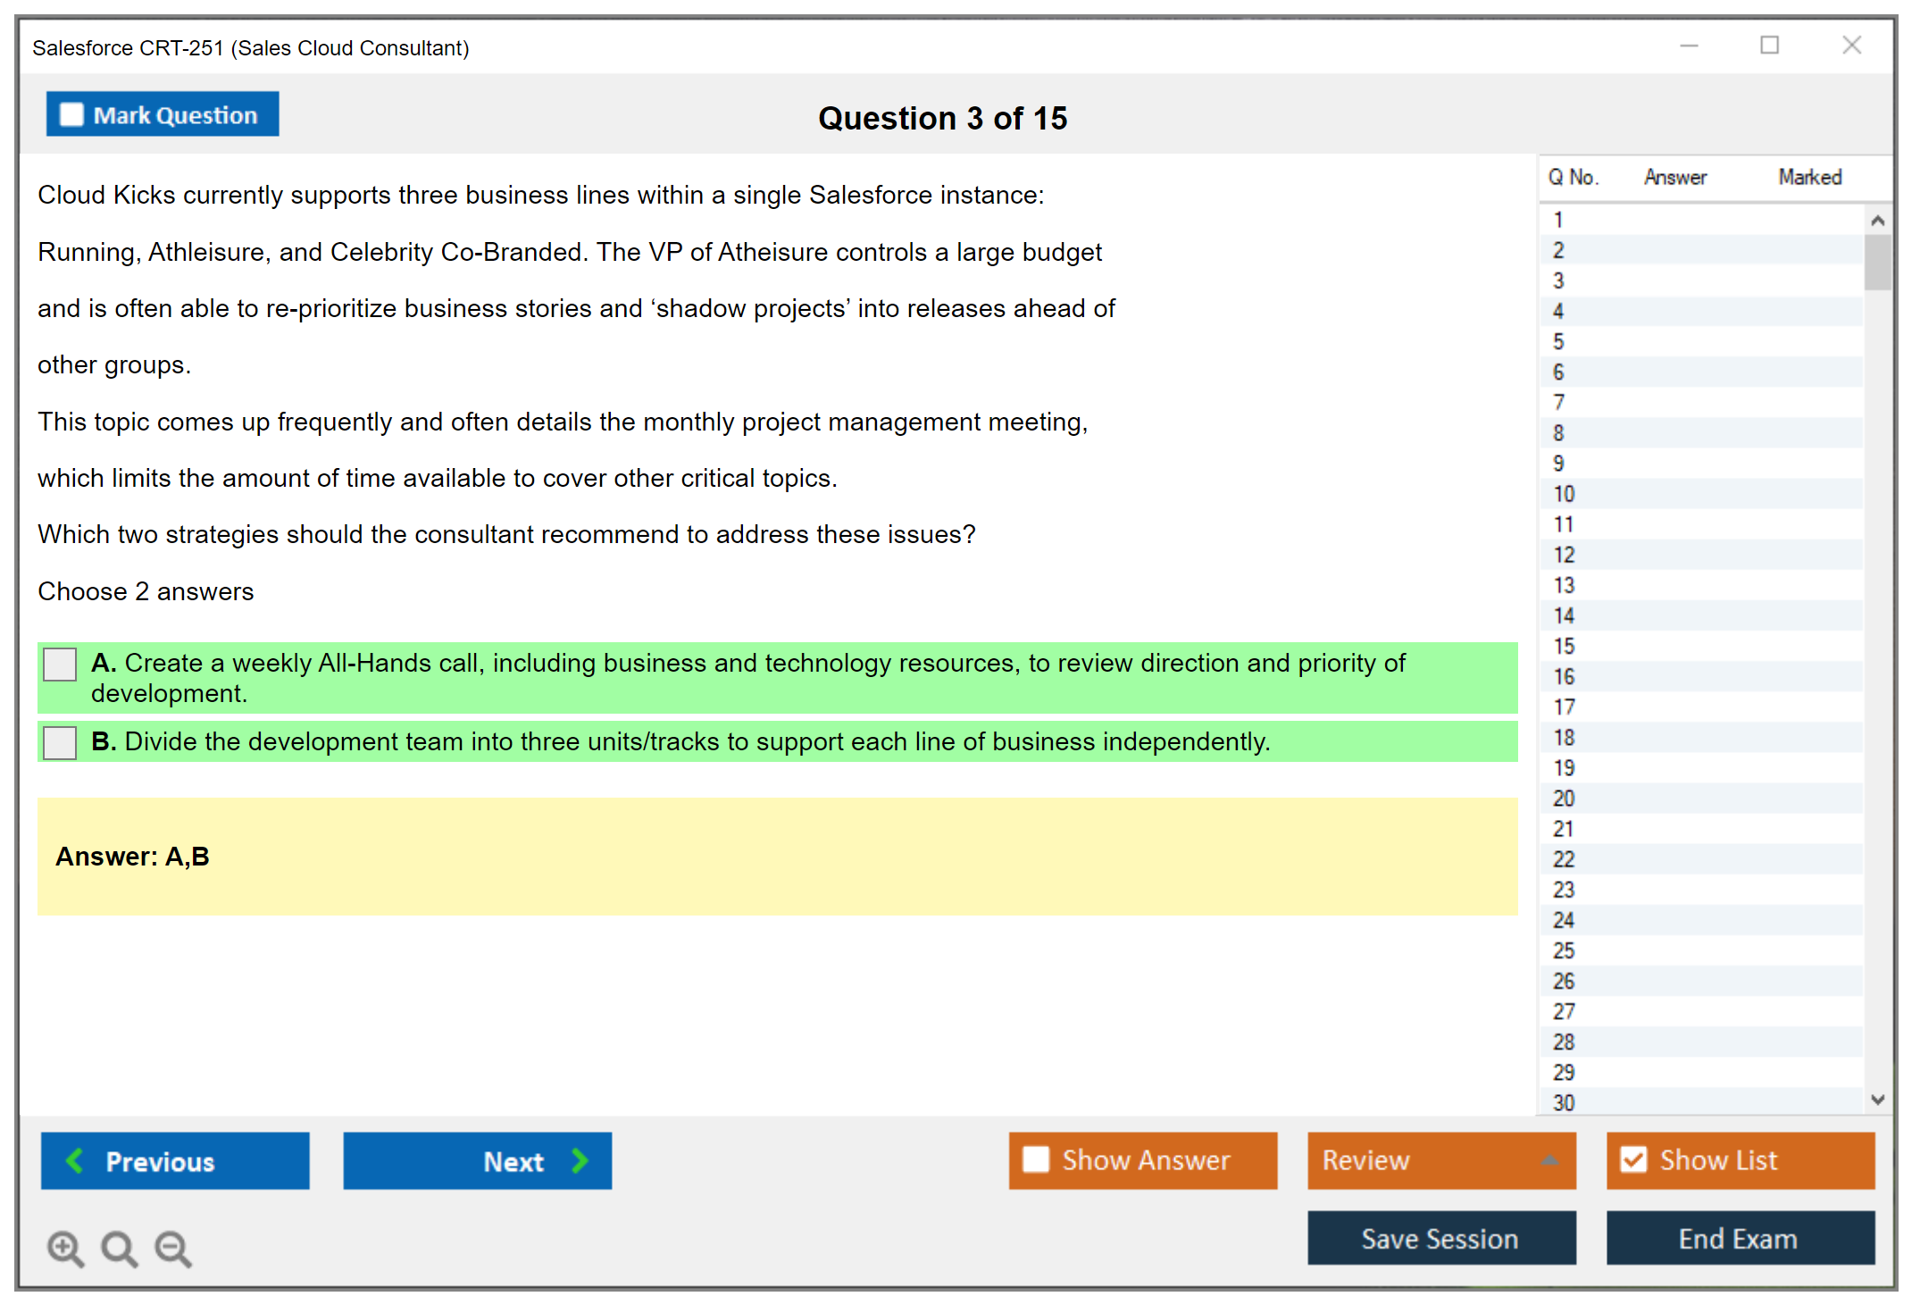1920x1313 pixels.
Task: Tick the checkbox for answer B
Action: (60, 742)
